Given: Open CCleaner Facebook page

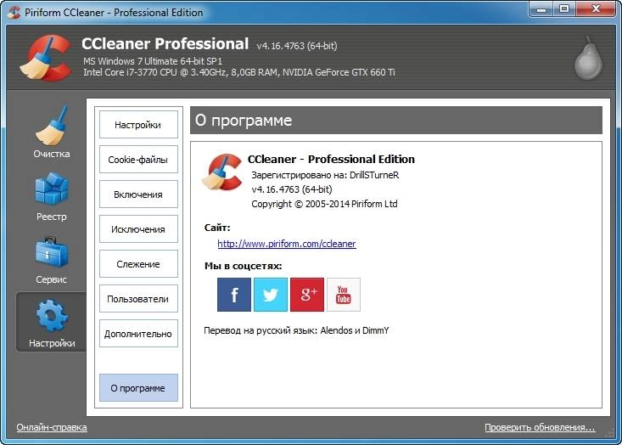Looking at the screenshot, I should coord(234,295).
